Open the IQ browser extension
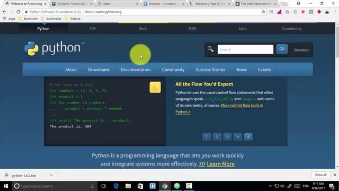Screen dimensions: 339x191 click(271, 12)
